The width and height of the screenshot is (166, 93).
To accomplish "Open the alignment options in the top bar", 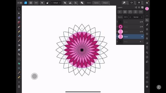I will [x=76, y=3].
